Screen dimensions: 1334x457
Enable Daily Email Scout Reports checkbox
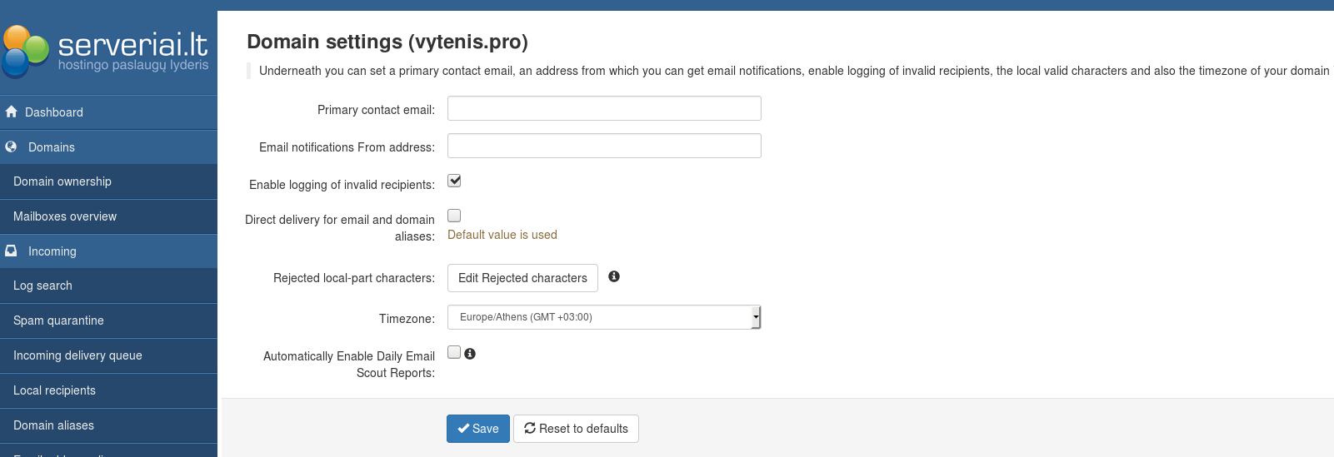(x=454, y=352)
